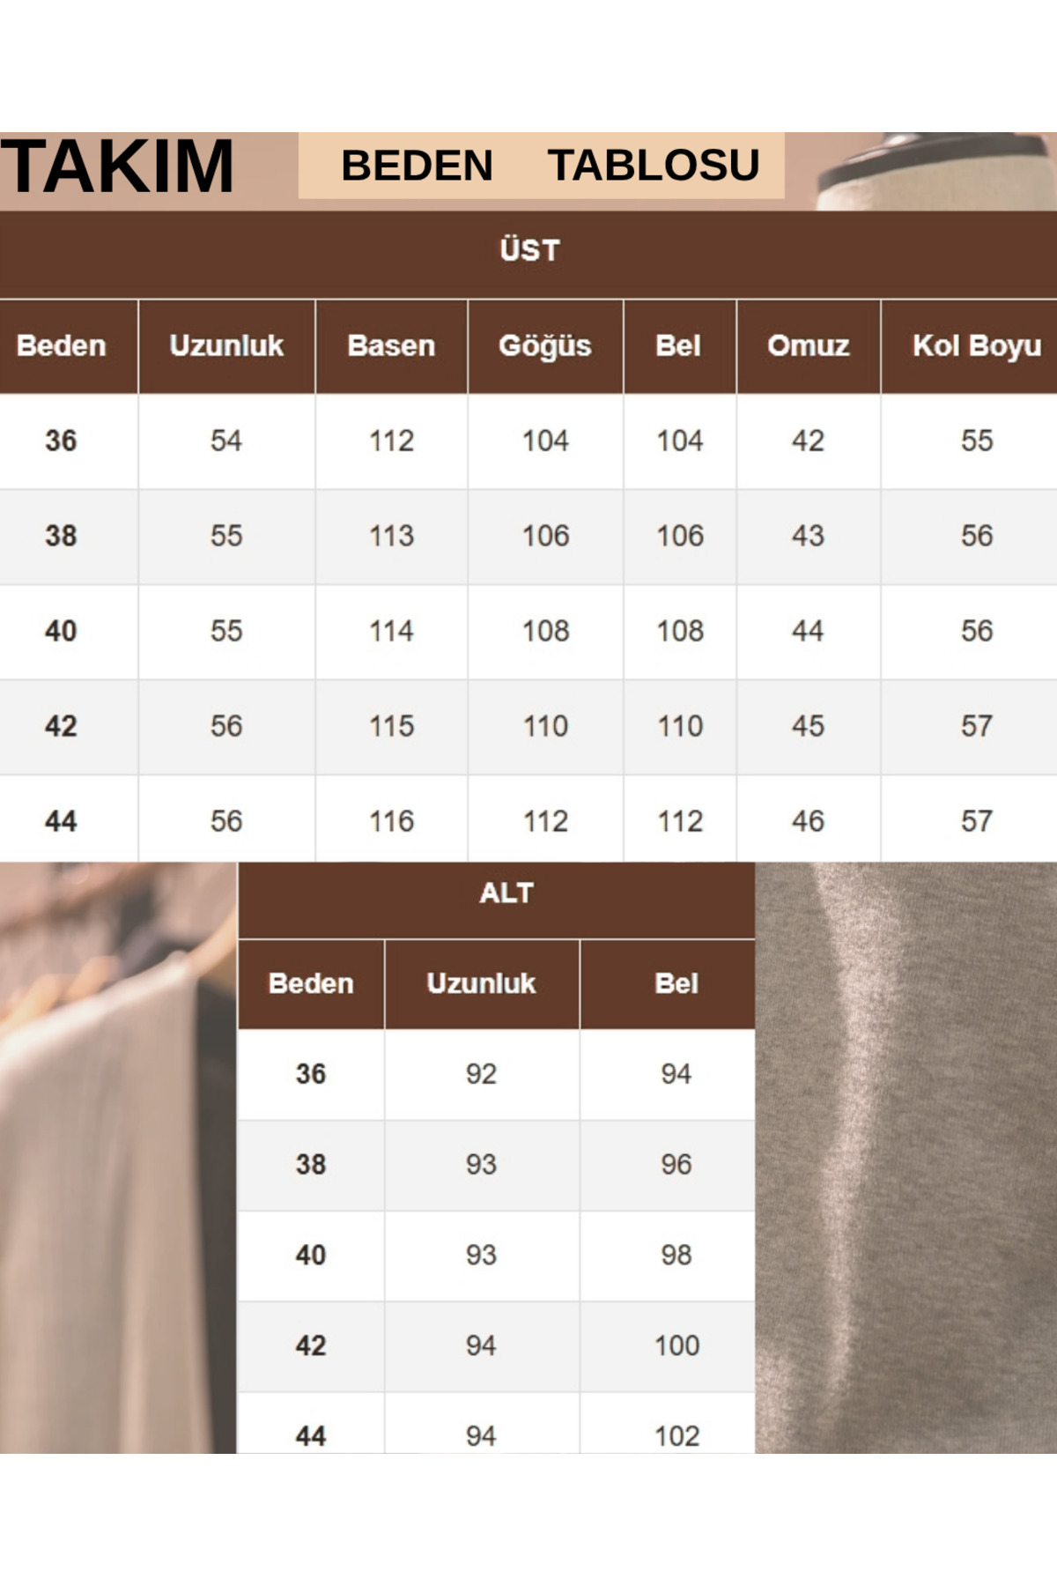Image resolution: width=1057 pixels, height=1586 pixels.
Task: Click the Kol Boyu column header
Action: [x=976, y=346]
